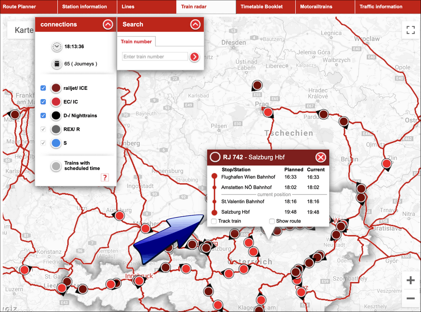Image resolution: width=421 pixels, height=312 pixels.
Task: Click the scheduled time gray swatch
Action: pyautogui.click(x=56, y=166)
